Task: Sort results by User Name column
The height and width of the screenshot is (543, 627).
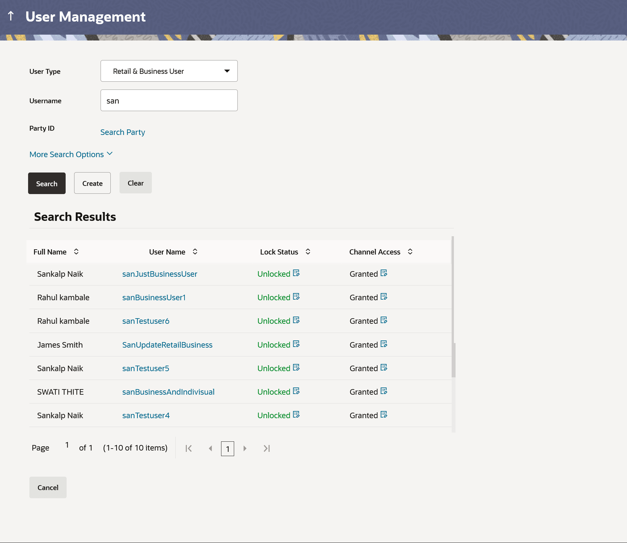Action: [x=195, y=252]
